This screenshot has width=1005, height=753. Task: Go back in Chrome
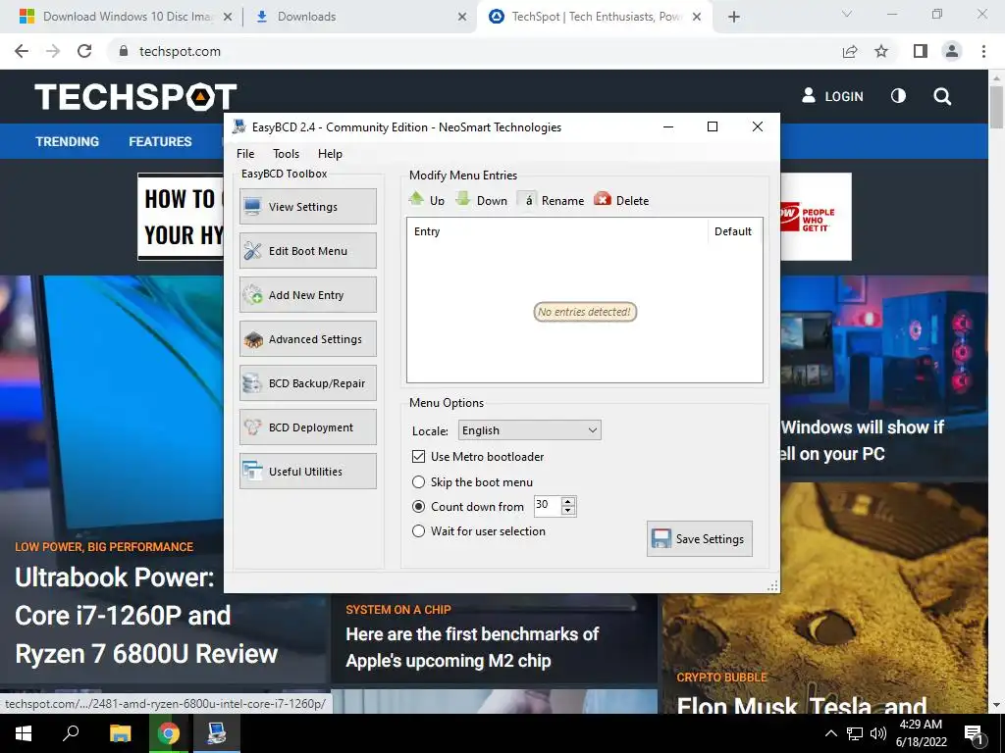tap(22, 51)
